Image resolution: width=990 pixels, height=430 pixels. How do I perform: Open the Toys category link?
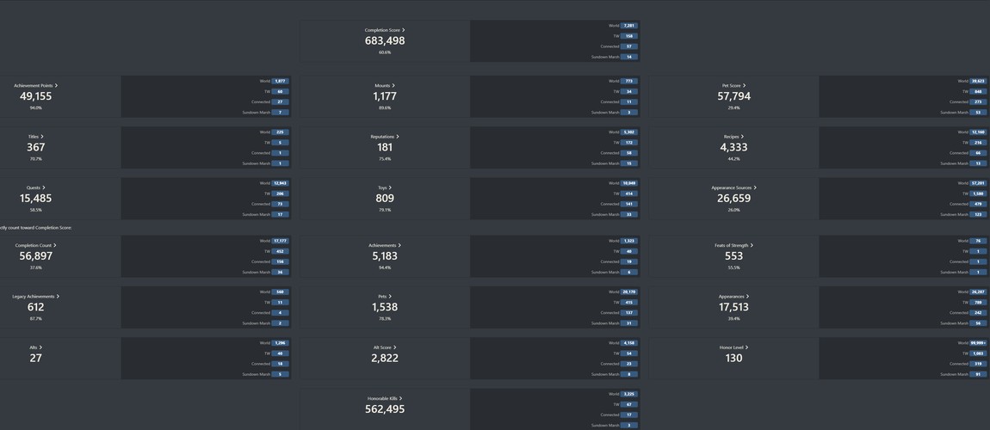coord(385,187)
